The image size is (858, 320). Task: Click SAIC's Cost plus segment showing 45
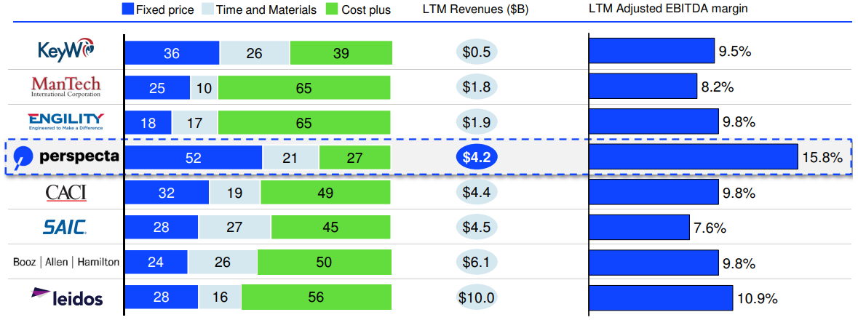(331, 227)
